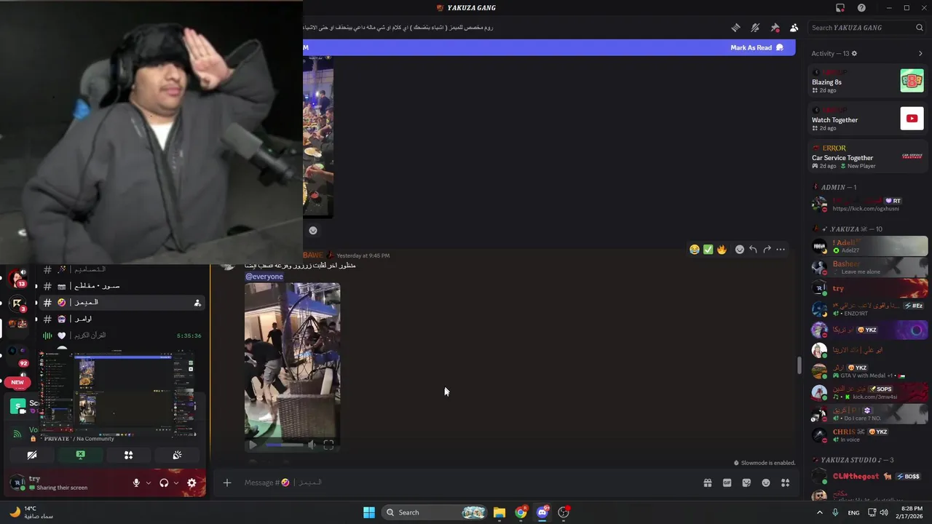Image resolution: width=932 pixels, height=524 pixels.
Task: Reply to the message arrow icon
Action: click(753, 250)
